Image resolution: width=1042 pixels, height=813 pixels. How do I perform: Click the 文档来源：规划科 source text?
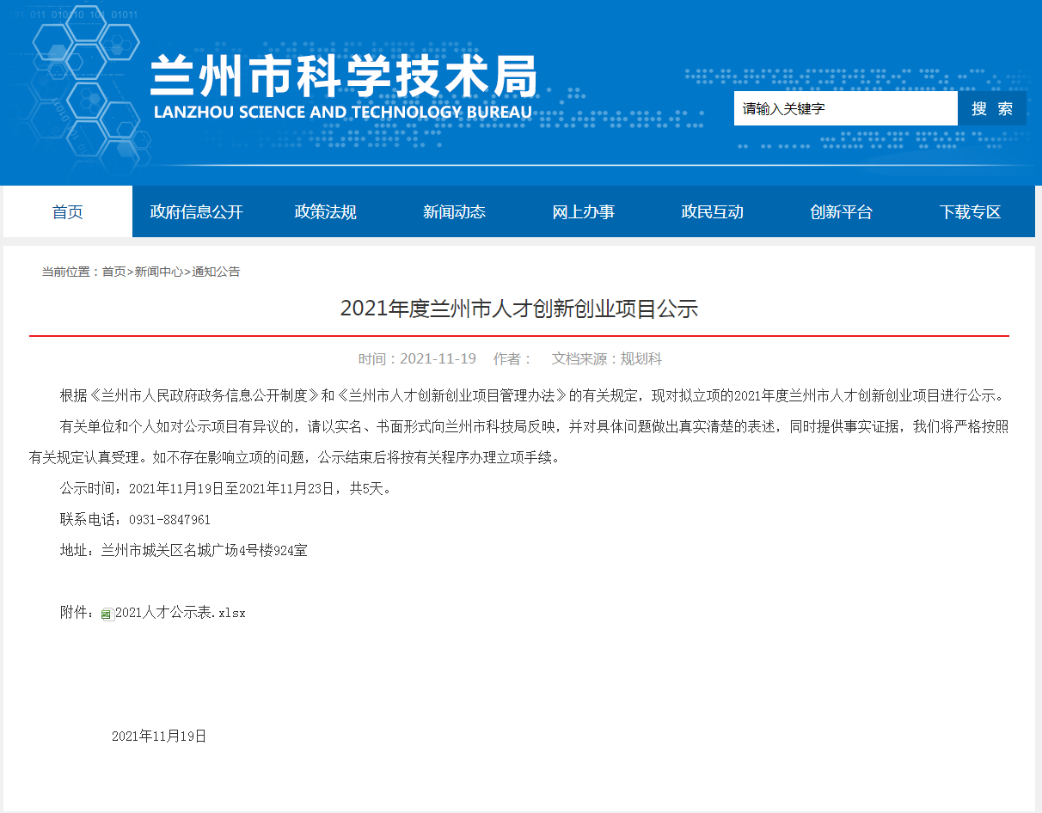tap(607, 359)
